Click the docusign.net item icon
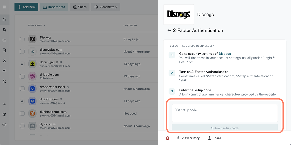The width and height of the screenshot is (291, 145). coord(32,64)
